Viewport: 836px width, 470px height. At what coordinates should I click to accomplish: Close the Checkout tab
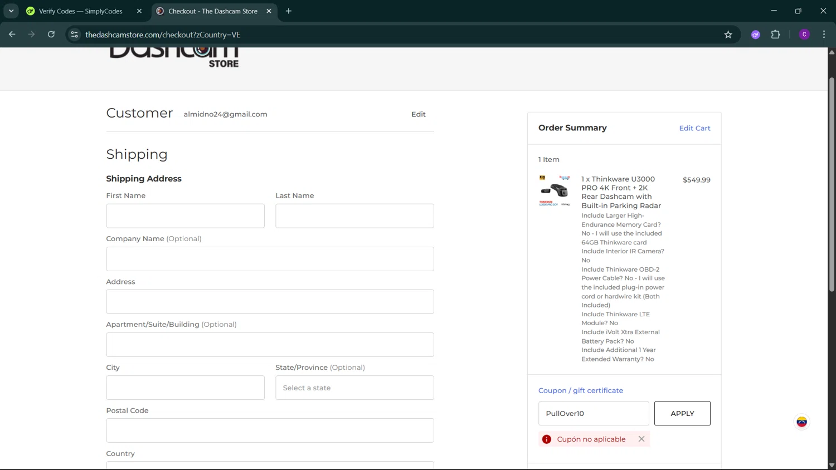click(x=269, y=11)
